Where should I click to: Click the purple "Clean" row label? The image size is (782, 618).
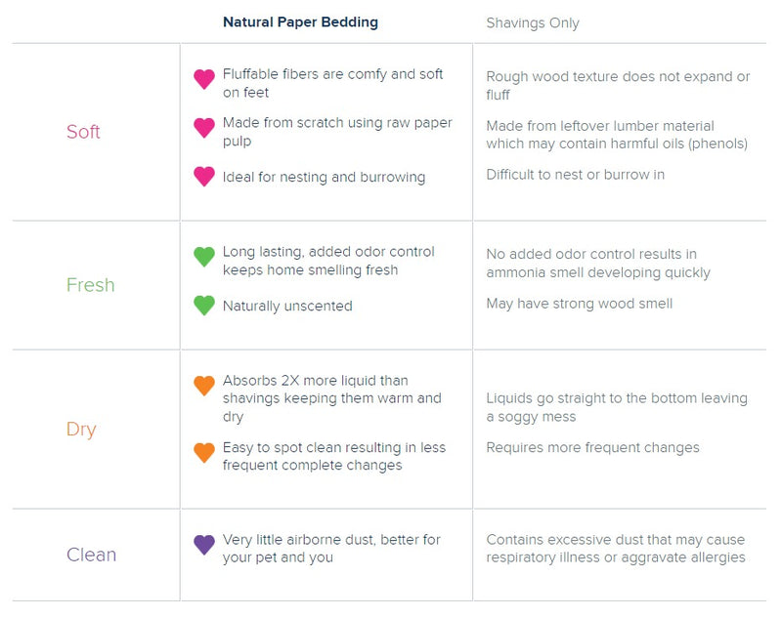91,555
